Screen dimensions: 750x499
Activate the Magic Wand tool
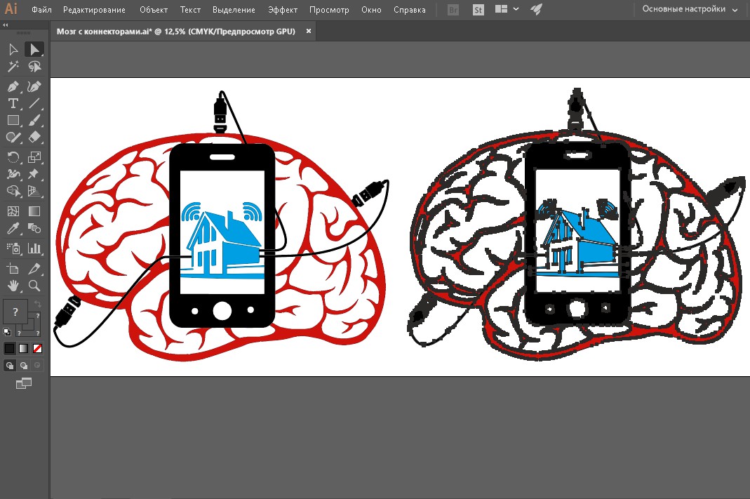[x=13, y=67]
